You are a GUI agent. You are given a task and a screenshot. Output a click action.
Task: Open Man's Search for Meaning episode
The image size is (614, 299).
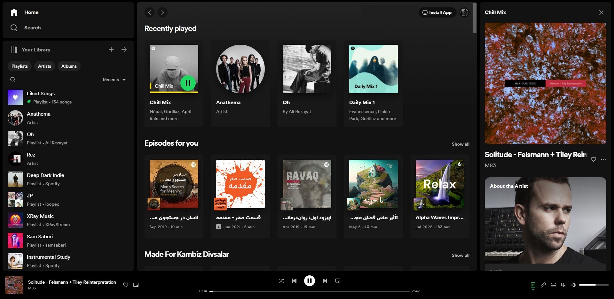point(174,196)
